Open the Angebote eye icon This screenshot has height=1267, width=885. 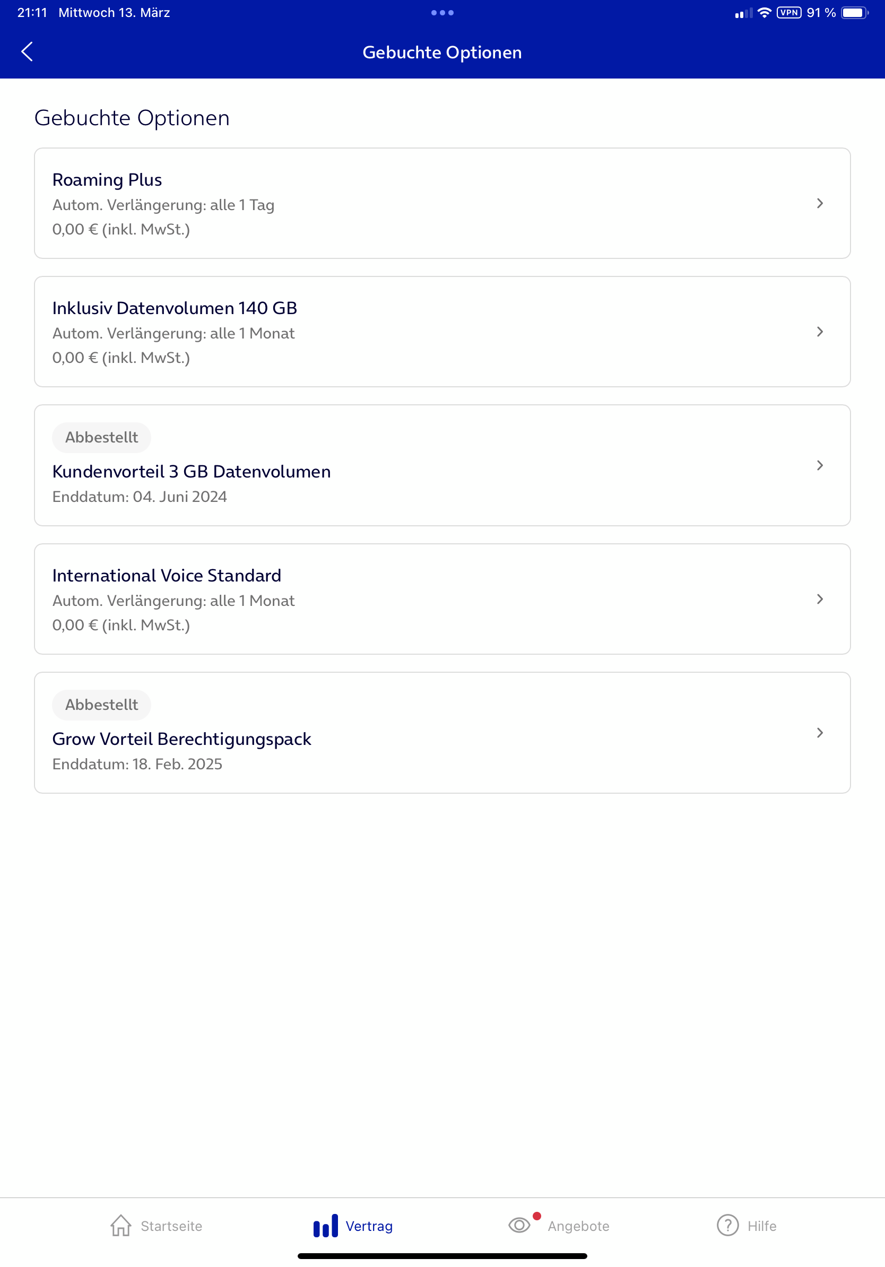coord(519,1225)
